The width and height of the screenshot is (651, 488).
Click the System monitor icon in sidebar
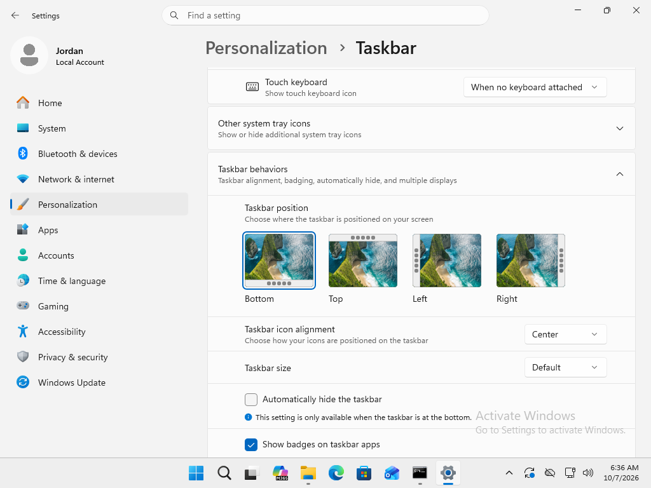point(23,128)
